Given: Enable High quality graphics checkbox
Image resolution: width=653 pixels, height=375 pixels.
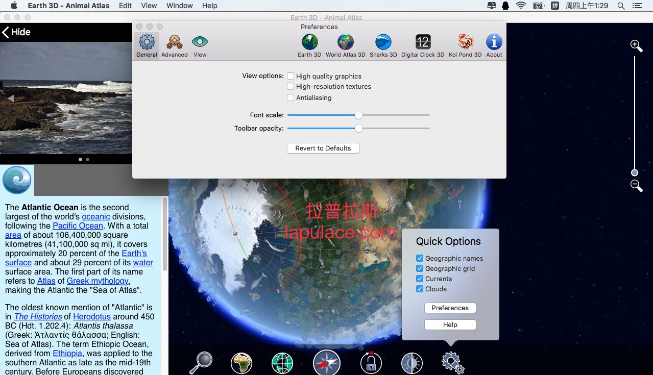Looking at the screenshot, I should click(x=291, y=76).
